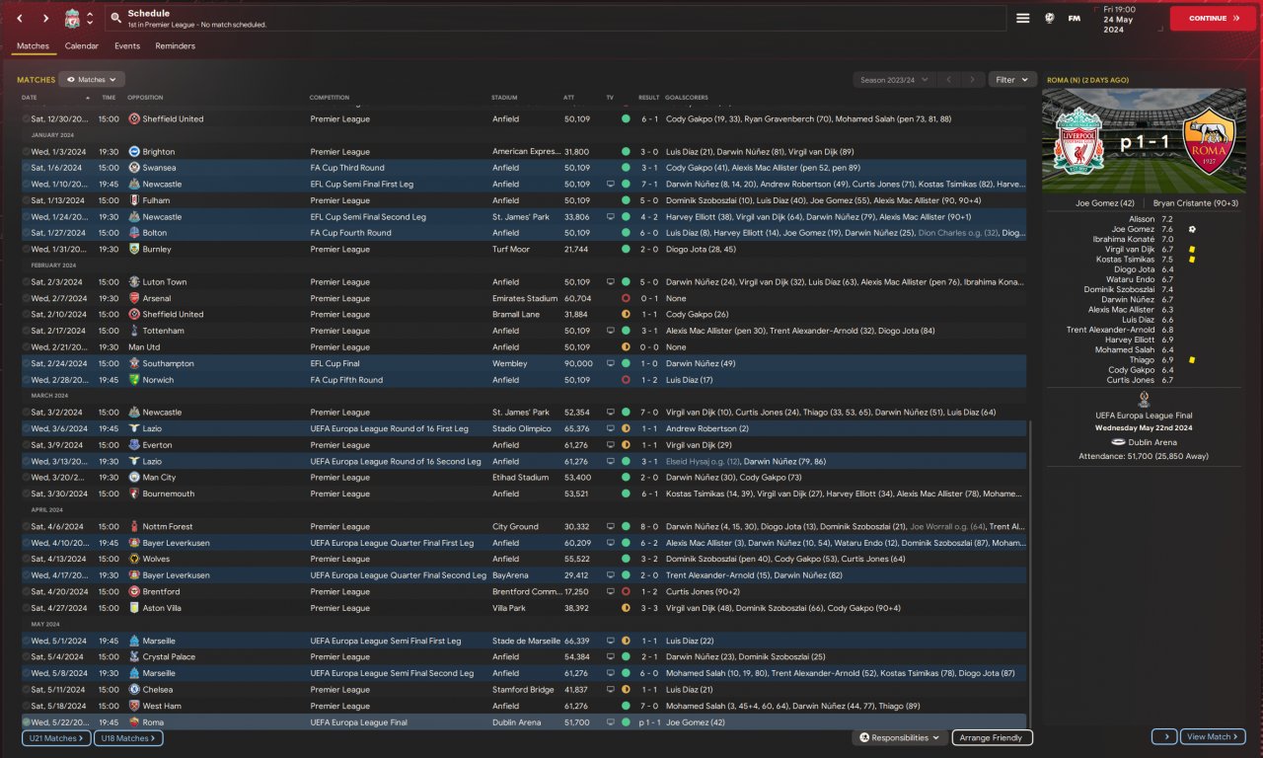Click the Brentford club badge icon
The image size is (1263, 758).
click(134, 591)
